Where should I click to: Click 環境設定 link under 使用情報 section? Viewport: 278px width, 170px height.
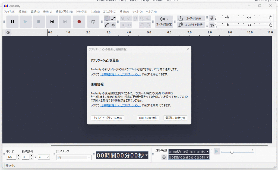121,105
